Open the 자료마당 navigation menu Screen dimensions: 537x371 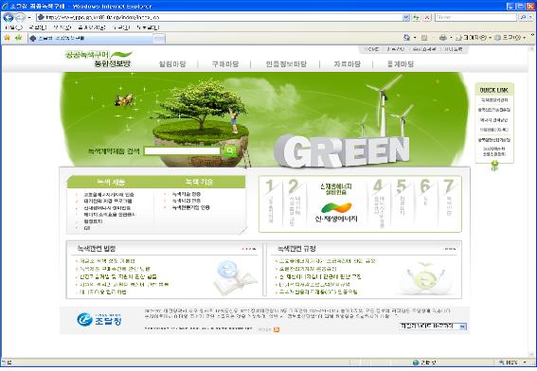347,64
